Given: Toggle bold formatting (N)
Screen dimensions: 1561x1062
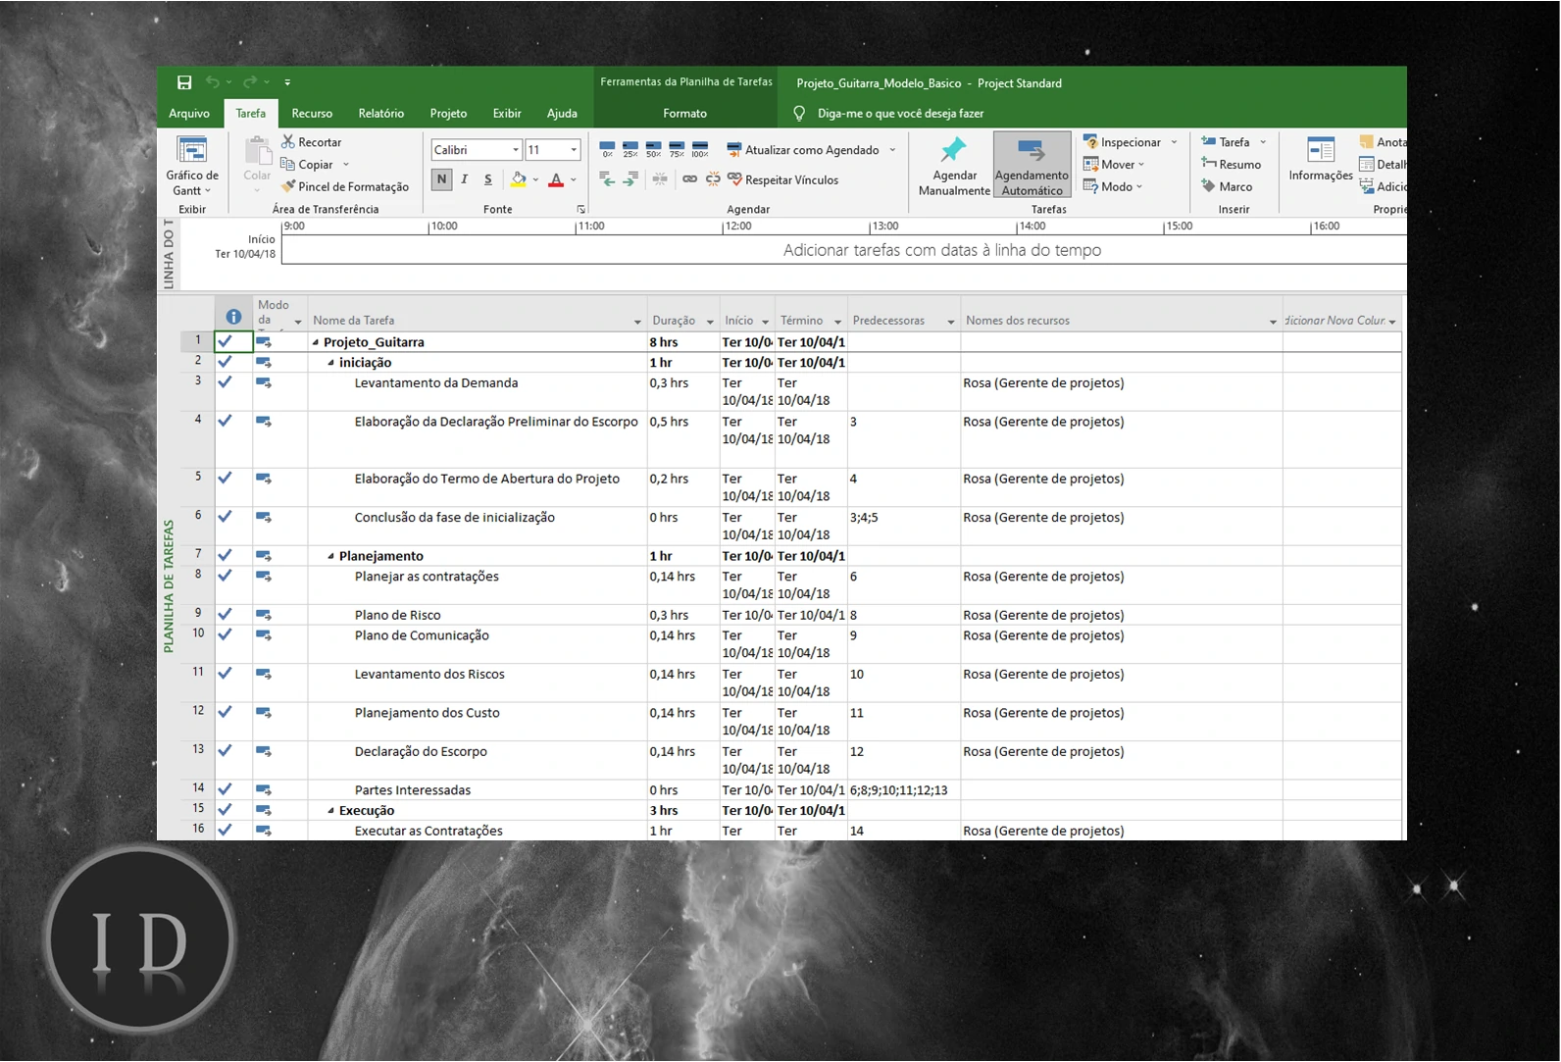Looking at the screenshot, I should tap(441, 179).
